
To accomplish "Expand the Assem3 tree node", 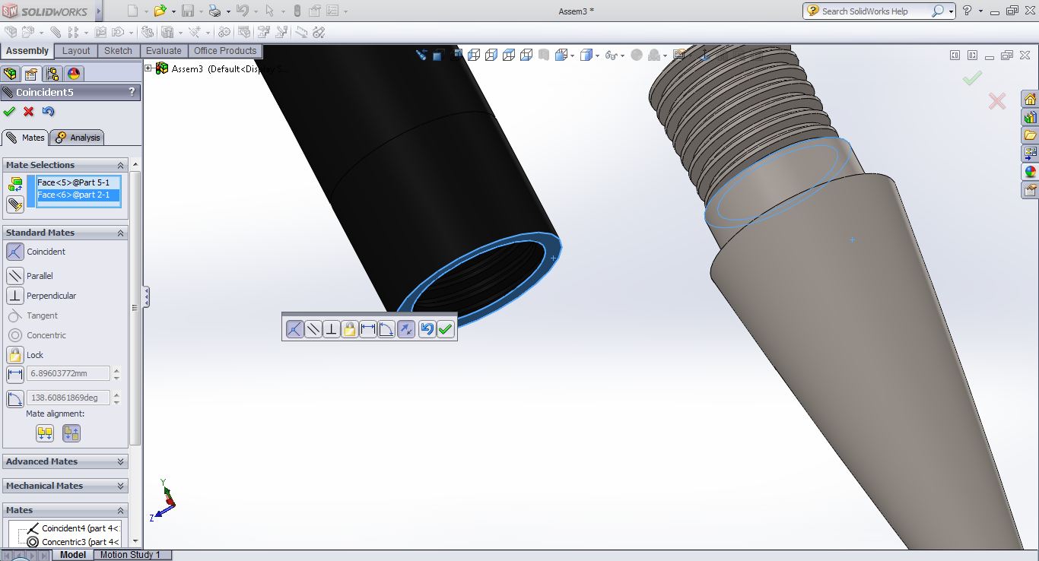I will click(x=148, y=68).
